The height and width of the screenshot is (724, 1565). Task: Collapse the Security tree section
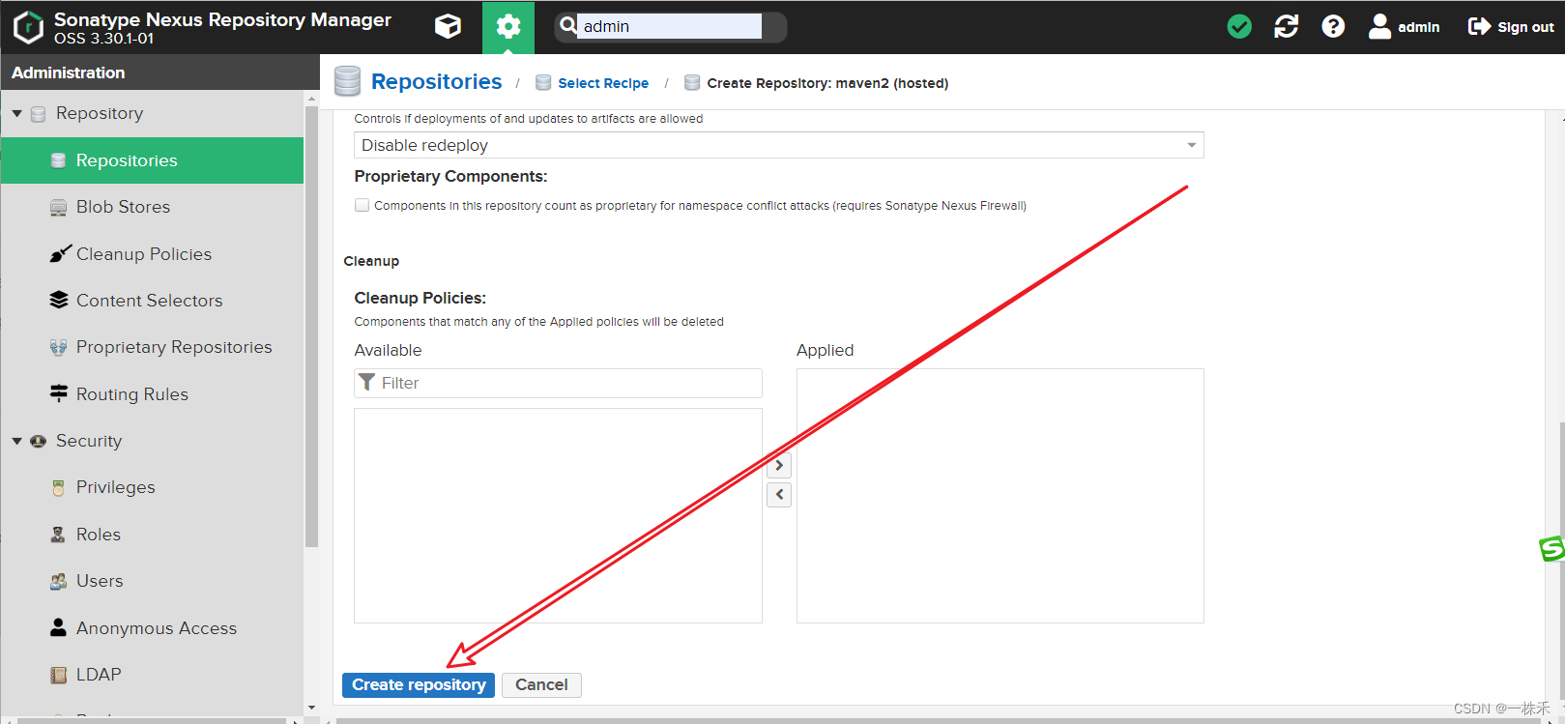[x=17, y=441]
